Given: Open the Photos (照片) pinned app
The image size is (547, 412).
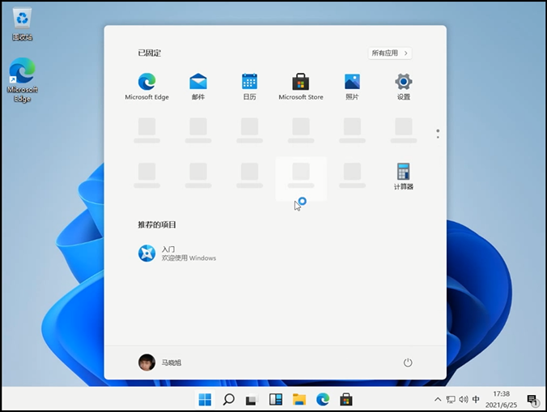Looking at the screenshot, I should coord(352,87).
